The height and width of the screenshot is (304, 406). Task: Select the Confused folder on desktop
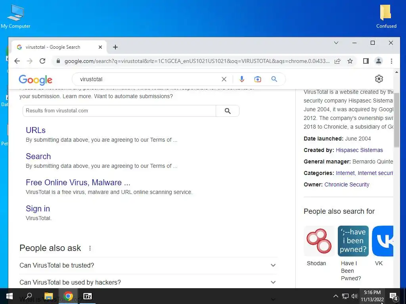click(x=386, y=17)
